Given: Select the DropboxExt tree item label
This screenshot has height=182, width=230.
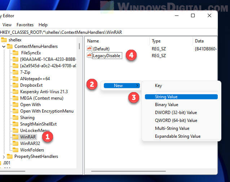Looking at the screenshot, I should point(31,85).
